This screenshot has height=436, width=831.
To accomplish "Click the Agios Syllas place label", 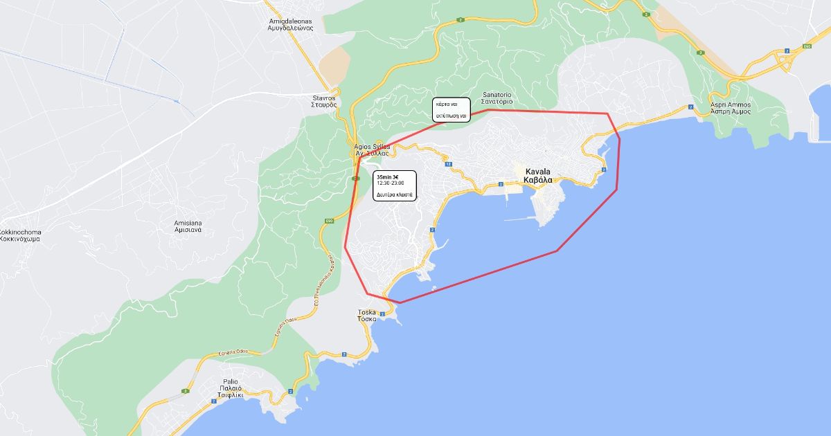I will tap(372, 150).
